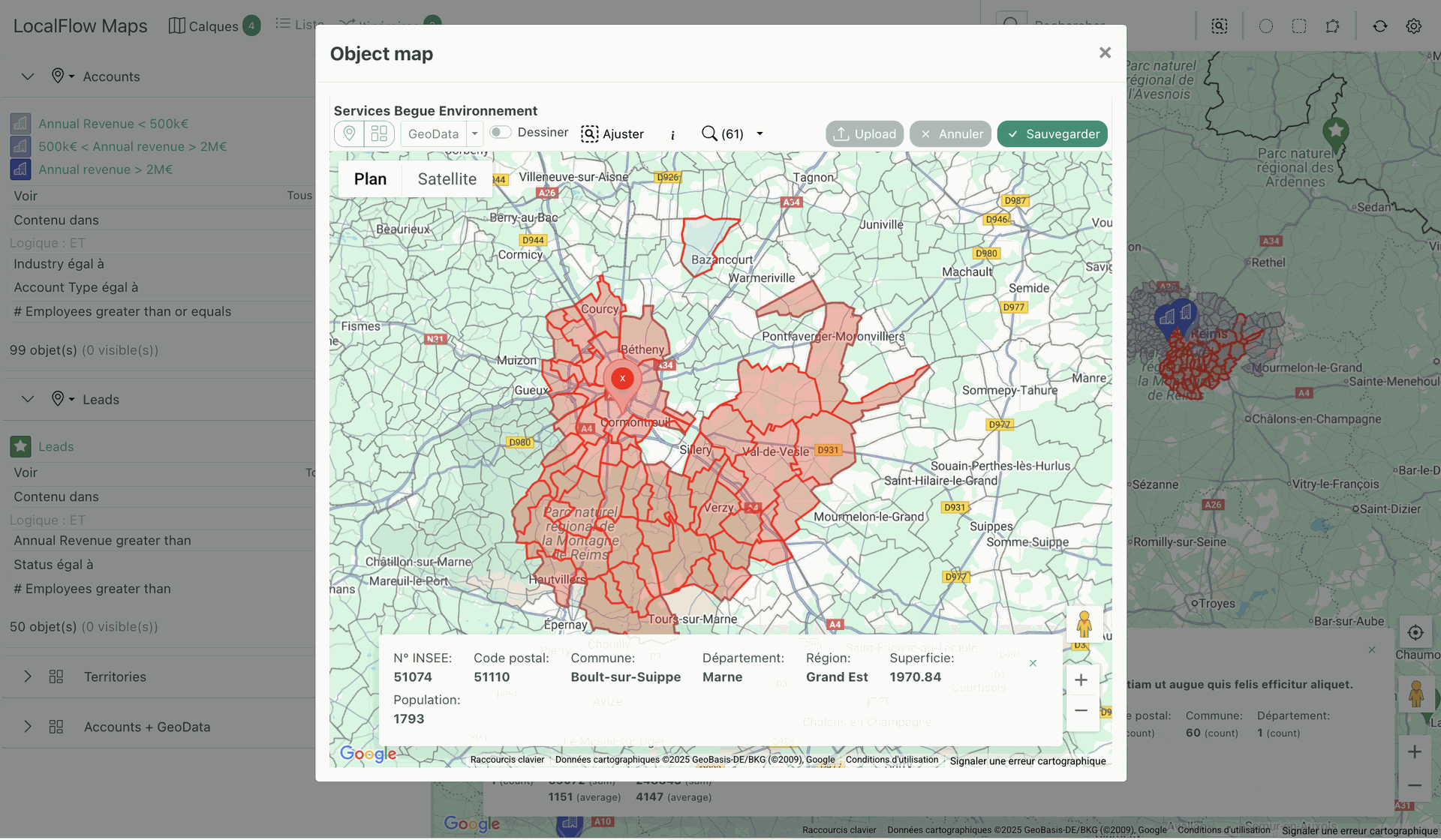This screenshot has width=1441, height=840.
Task: Select the pin marker mode icon
Action: 349,133
